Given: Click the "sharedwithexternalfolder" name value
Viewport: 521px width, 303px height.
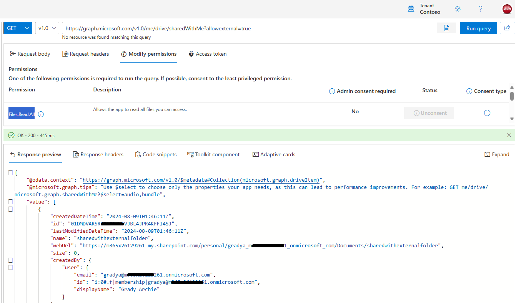Looking at the screenshot, I should click(x=112, y=238).
